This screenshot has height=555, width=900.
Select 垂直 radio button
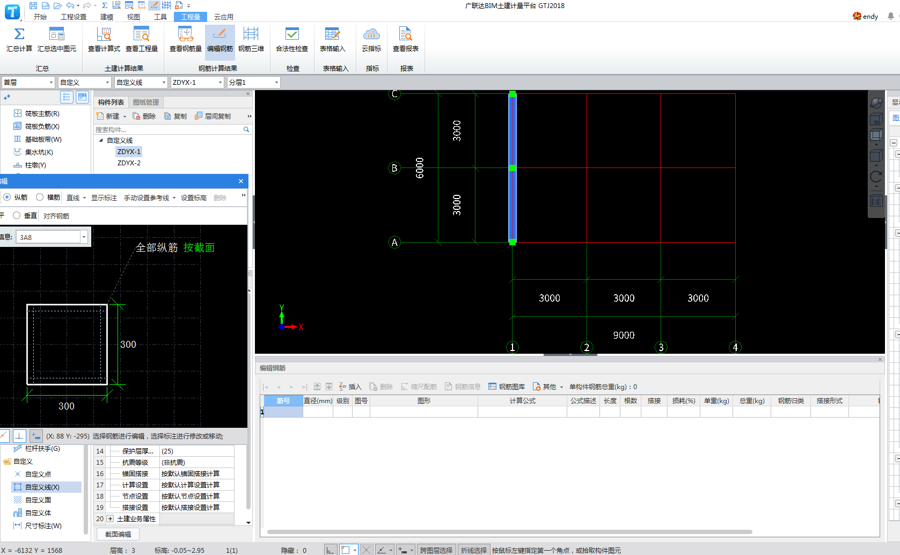pos(17,215)
